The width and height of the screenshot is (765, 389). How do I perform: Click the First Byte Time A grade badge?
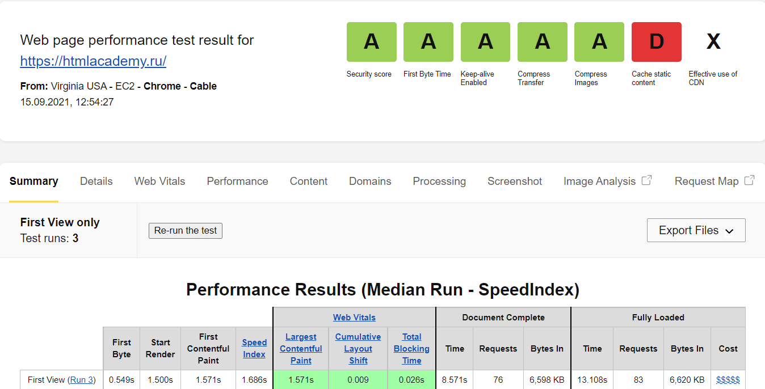tap(428, 42)
